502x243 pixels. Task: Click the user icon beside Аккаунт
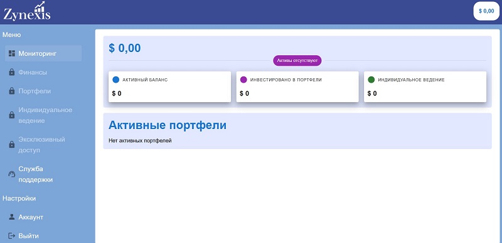pos(12,217)
